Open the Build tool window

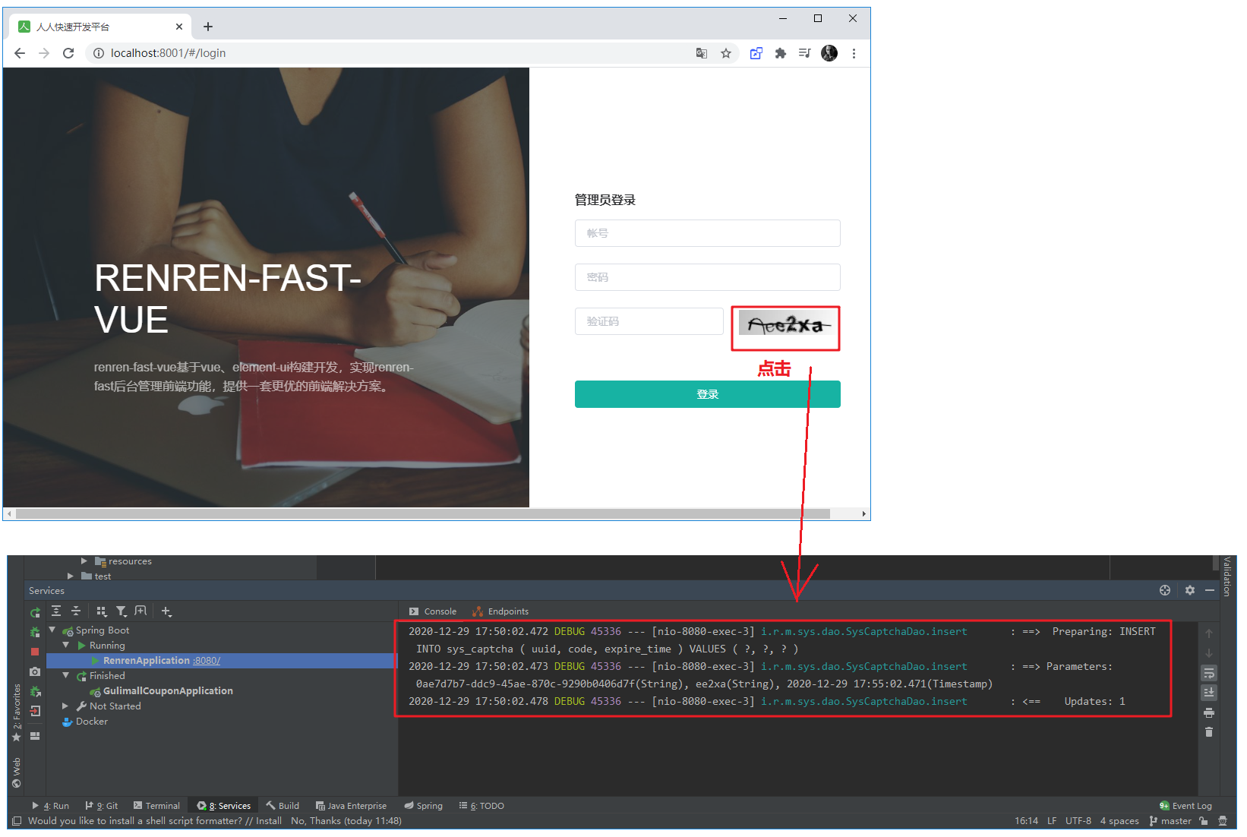283,806
